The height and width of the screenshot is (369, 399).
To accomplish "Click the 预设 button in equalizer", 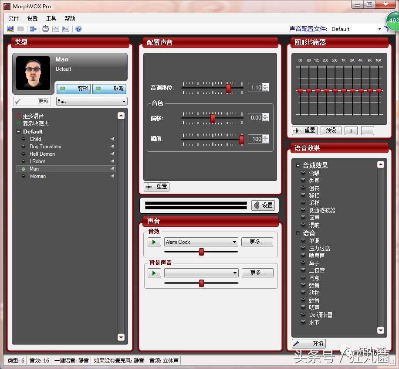I will (x=331, y=130).
